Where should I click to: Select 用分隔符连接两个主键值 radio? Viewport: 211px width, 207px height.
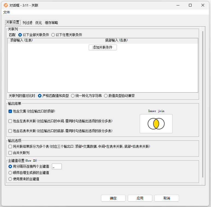coord(10,167)
